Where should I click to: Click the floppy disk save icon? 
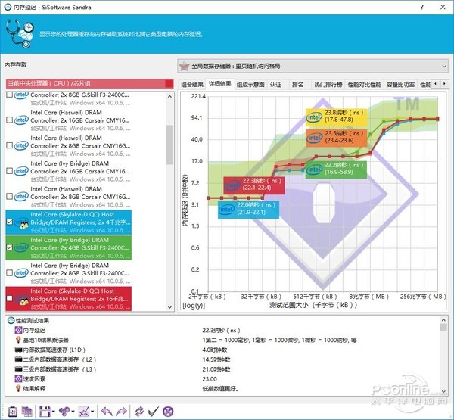coord(45,412)
